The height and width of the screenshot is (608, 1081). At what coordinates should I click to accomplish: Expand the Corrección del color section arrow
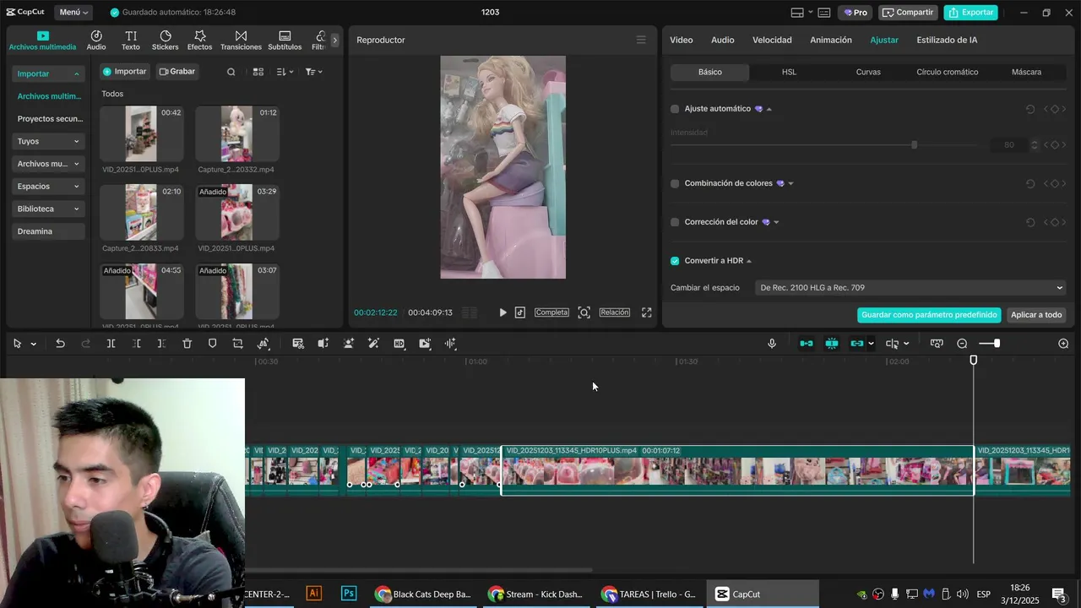[x=776, y=222]
